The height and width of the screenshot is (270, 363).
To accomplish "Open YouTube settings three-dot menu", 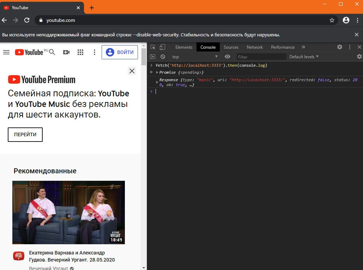I will tap(94, 52).
